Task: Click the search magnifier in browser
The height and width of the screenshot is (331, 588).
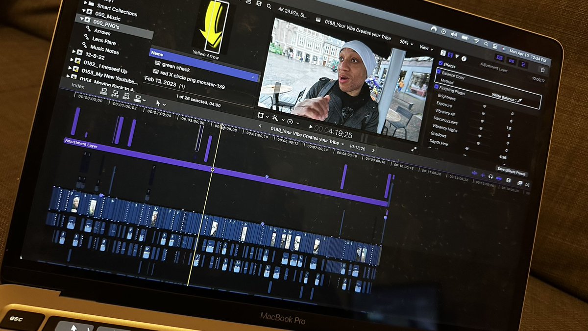Action: 269,6
